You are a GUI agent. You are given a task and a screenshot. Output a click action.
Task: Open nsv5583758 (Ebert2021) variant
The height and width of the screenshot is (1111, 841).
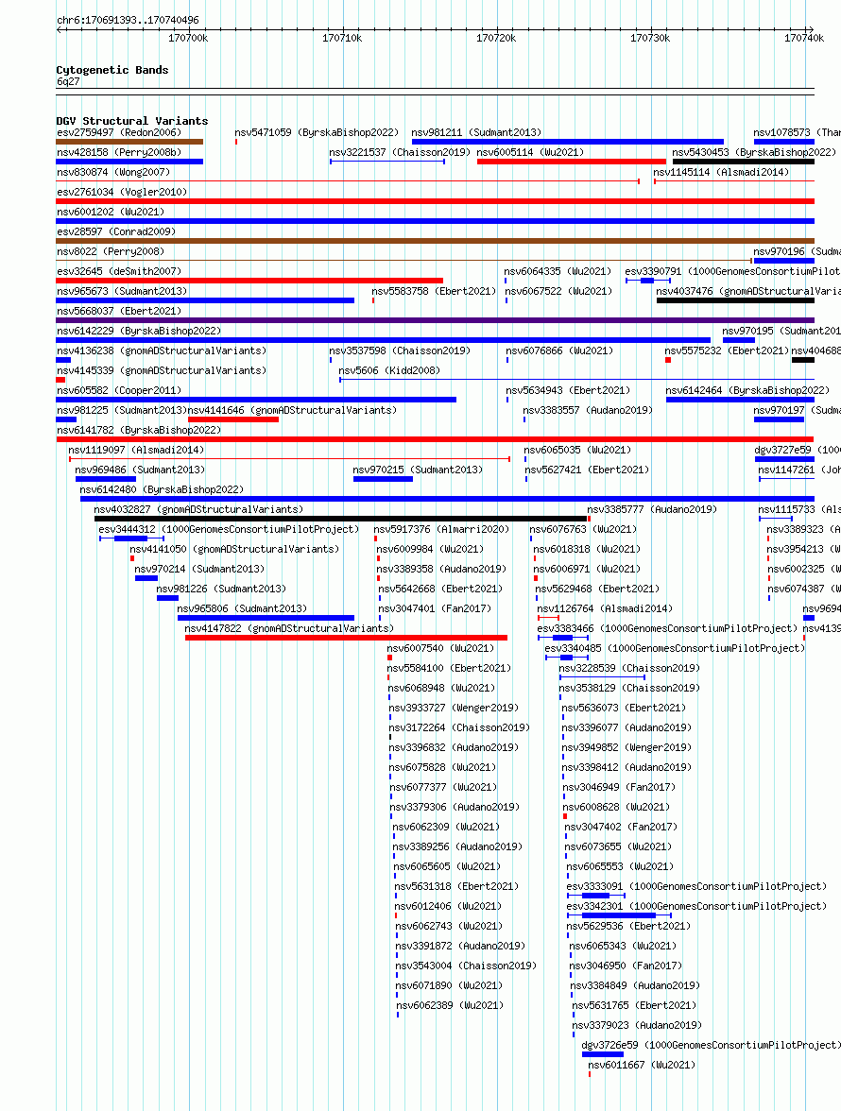point(434,291)
